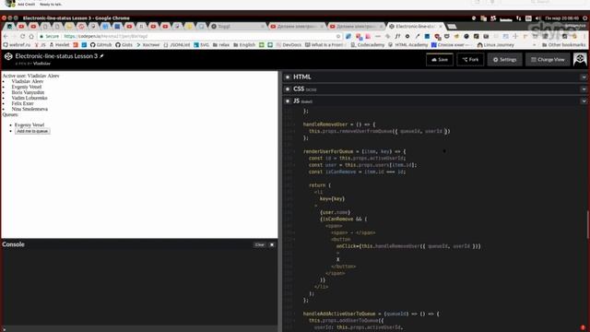Open JS editor settings gear

tap(288, 101)
